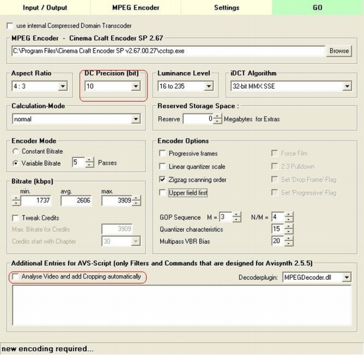The height and width of the screenshot is (355, 364).
Task: Increase Multipass VBR Bias value
Action: [x=289, y=238]
